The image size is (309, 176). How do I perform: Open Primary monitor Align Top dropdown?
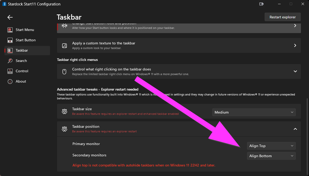(x=271, y=146)
